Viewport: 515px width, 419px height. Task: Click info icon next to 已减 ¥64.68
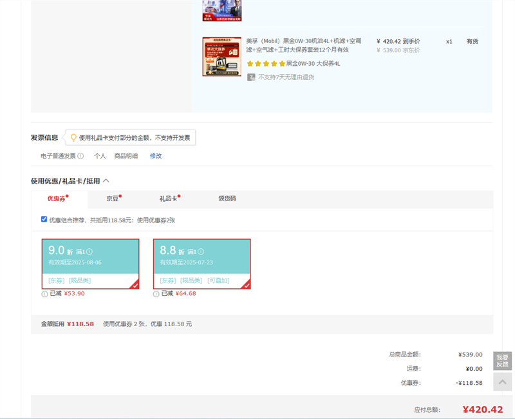[156, 294]
